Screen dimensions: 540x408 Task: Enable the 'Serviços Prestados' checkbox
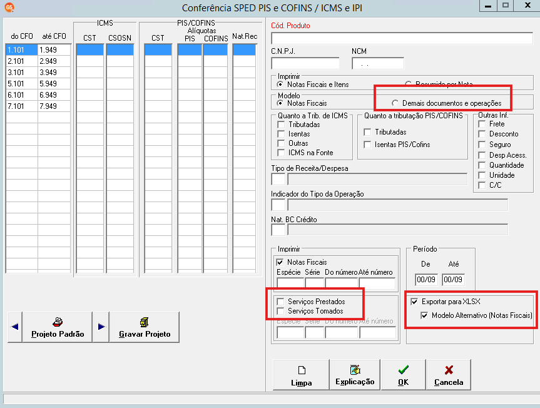click(x=281, y=302)
